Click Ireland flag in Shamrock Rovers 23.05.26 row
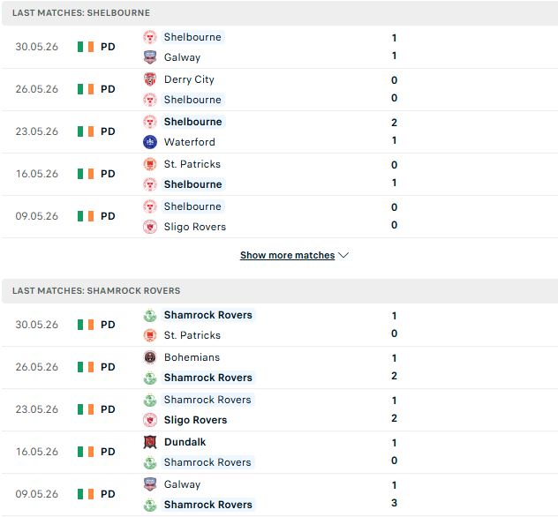 click(86, 409)
